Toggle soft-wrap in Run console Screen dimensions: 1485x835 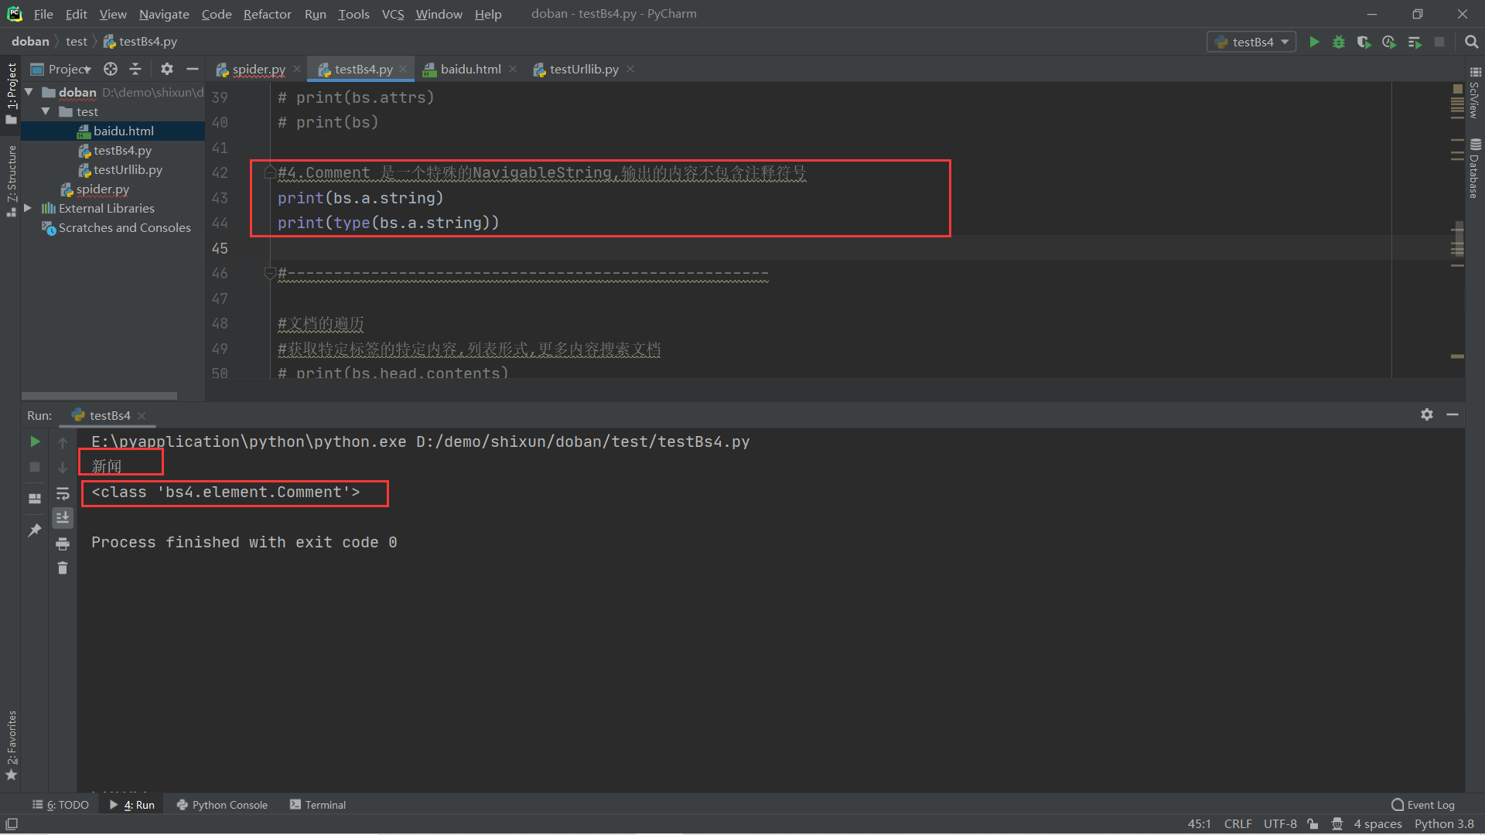(x=63, y=493)
